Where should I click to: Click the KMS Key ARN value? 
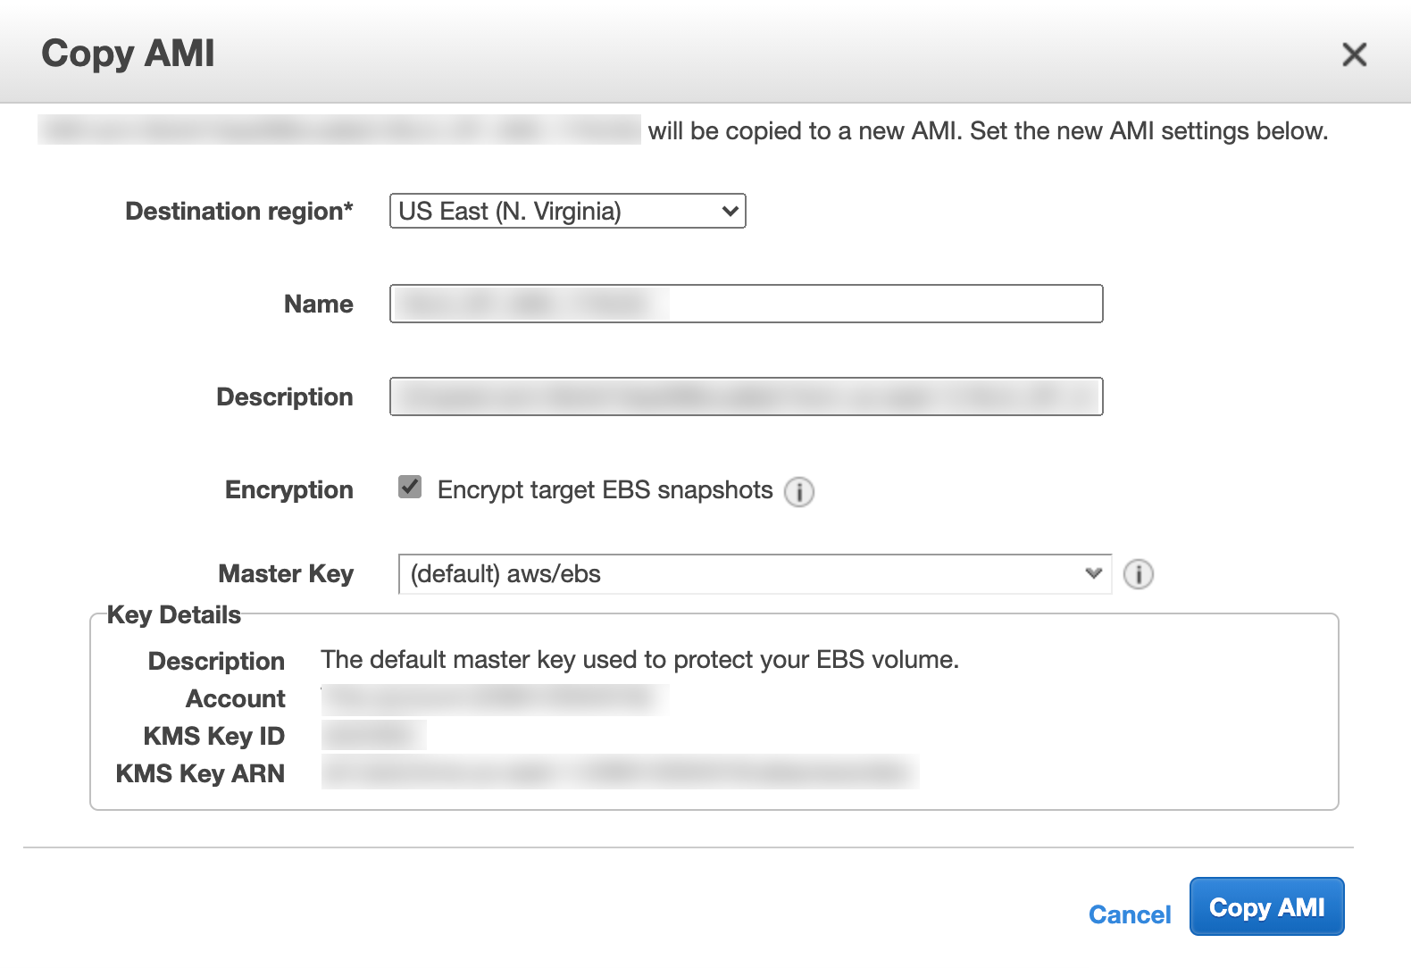pyautogui.click(x=620, y=772)
